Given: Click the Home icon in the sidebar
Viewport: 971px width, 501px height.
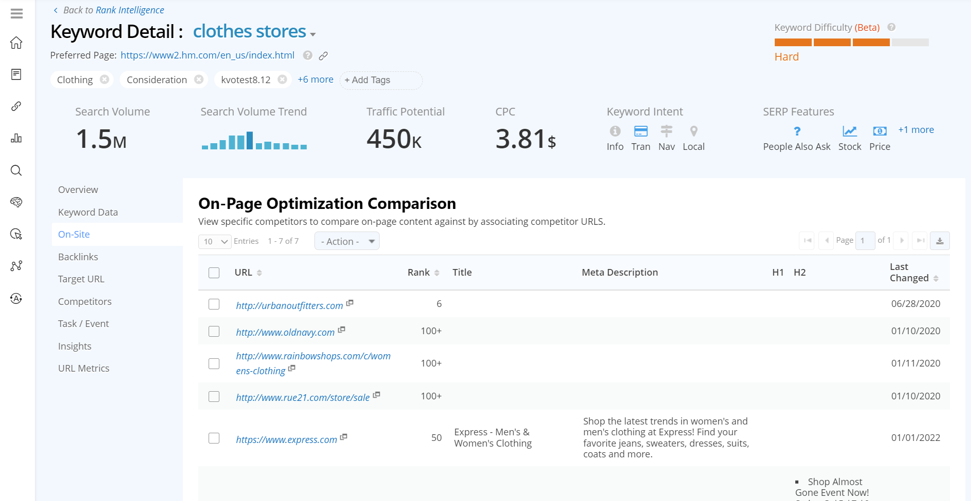Looking at the screenshot, I should point(16,43).
